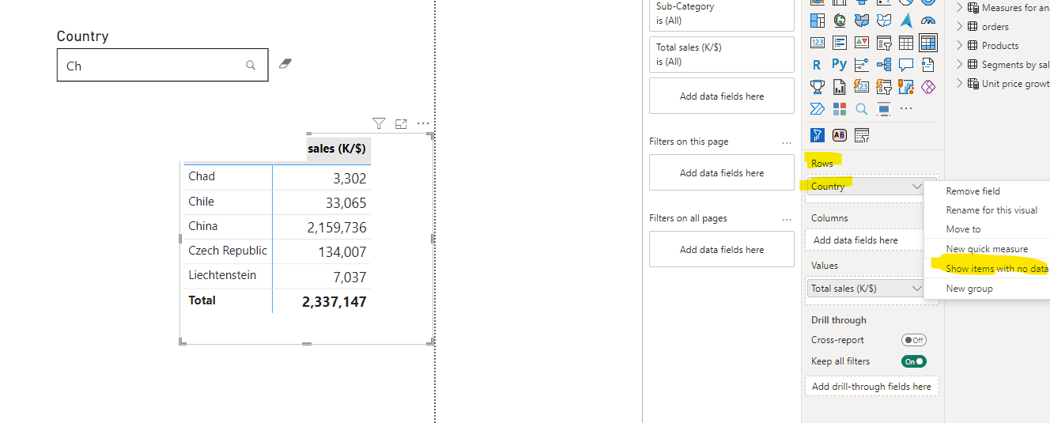This screenshot has height=423, width=1050.
Task: Toggle Keep all filters switch
Action: click(x=914, y=361)
